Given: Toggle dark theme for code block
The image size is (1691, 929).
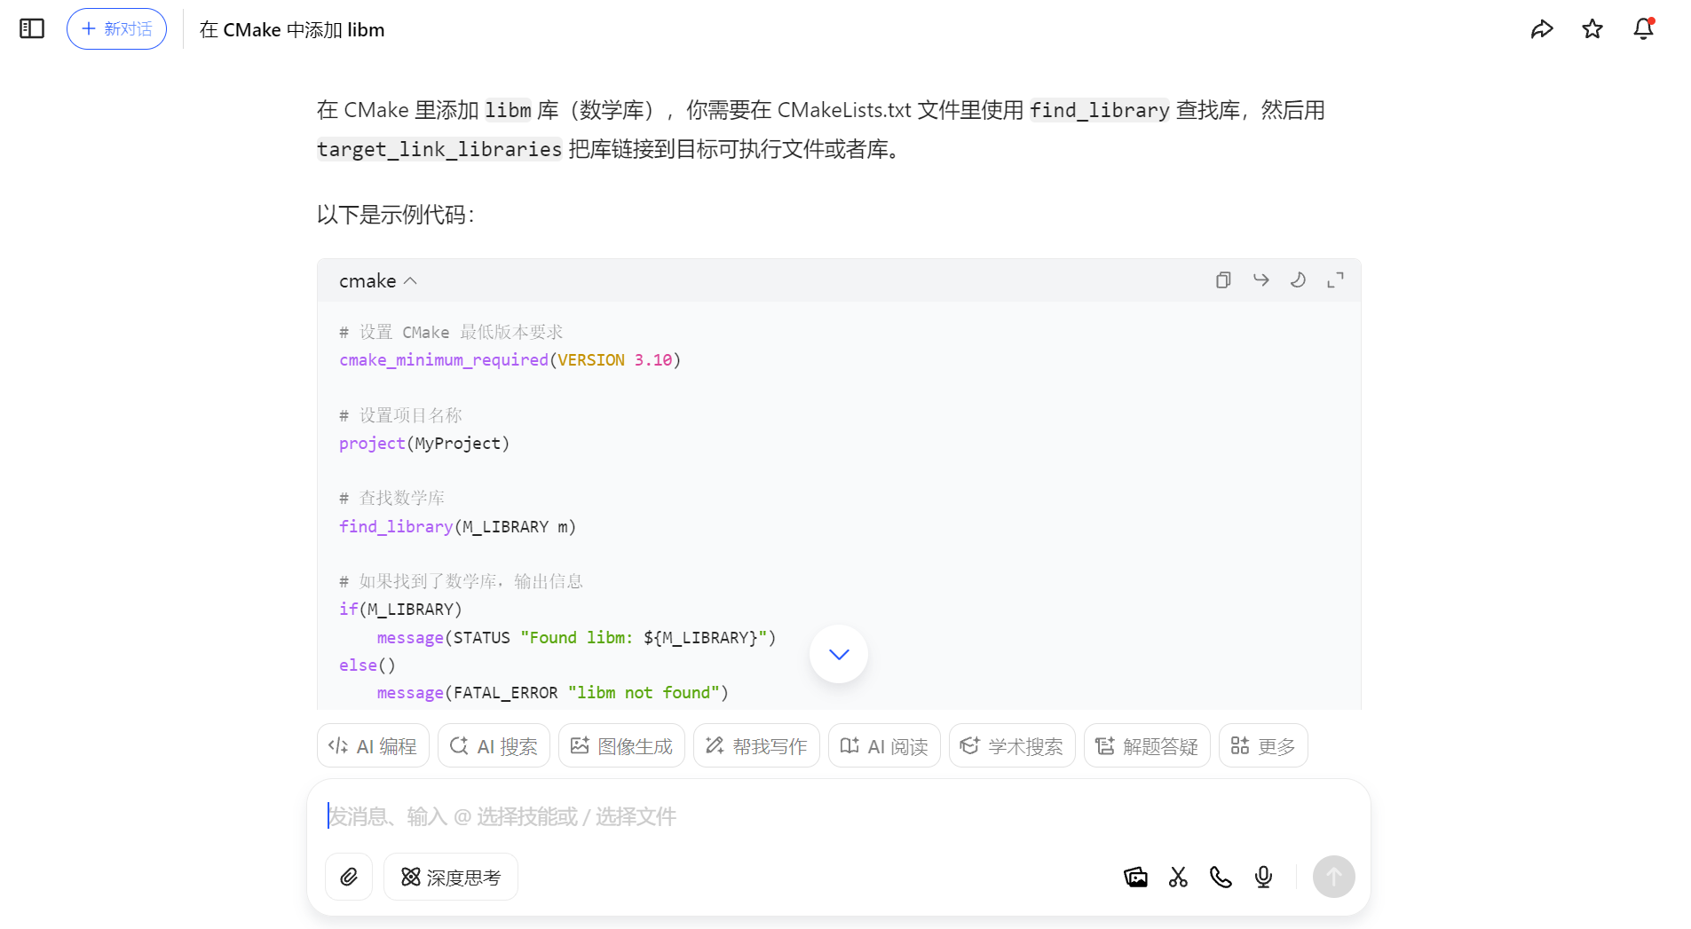Looking at the screenshot, I should click(x=1298, y=280).
